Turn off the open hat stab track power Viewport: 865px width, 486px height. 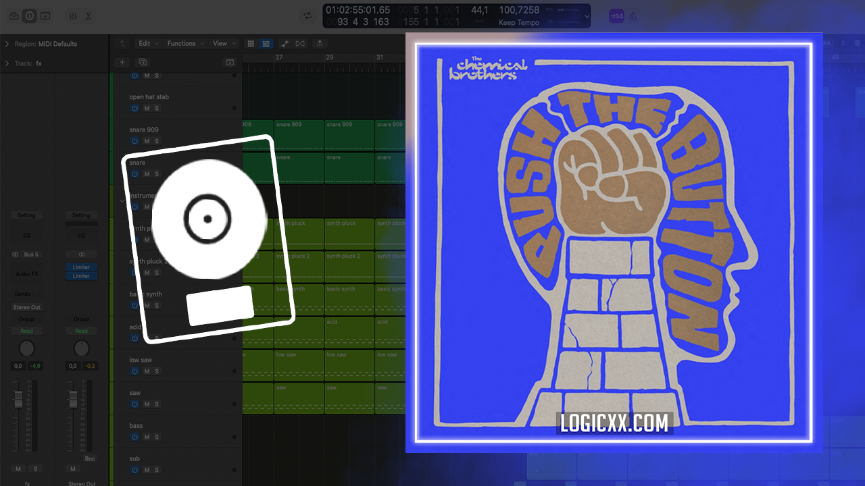click(x=134, y=108)
